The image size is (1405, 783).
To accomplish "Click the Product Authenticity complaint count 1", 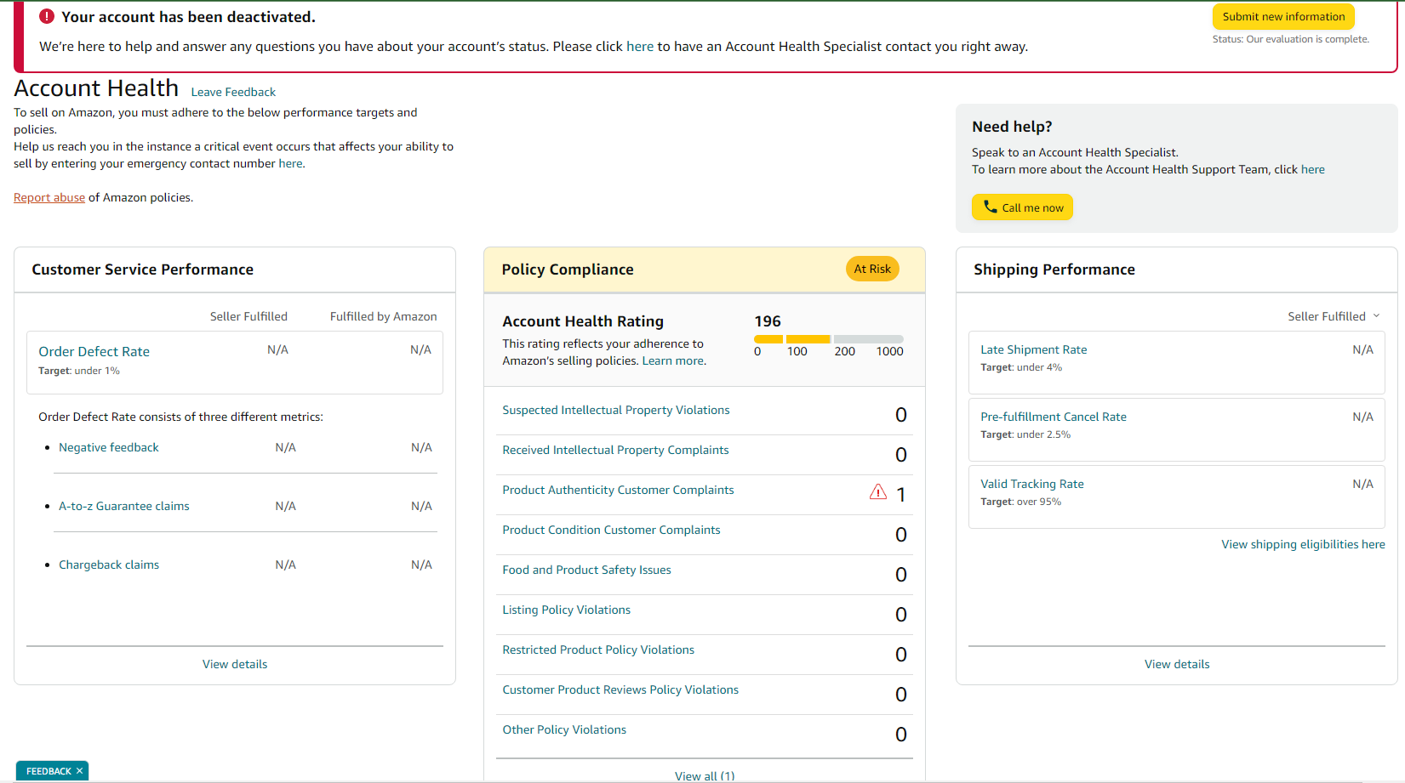I will [x=900, y=494].
